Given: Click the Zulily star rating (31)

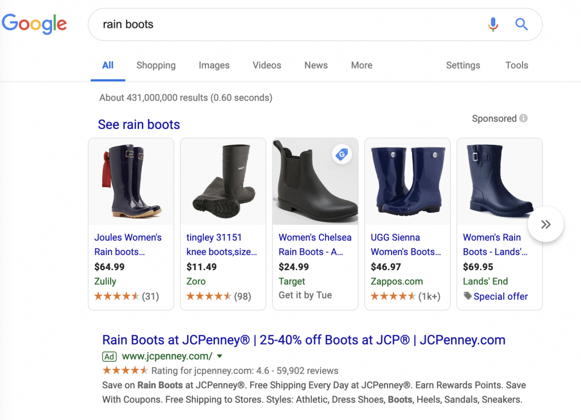Looking at the screenshot, I should pyautogui.click(x=127, y=296).
